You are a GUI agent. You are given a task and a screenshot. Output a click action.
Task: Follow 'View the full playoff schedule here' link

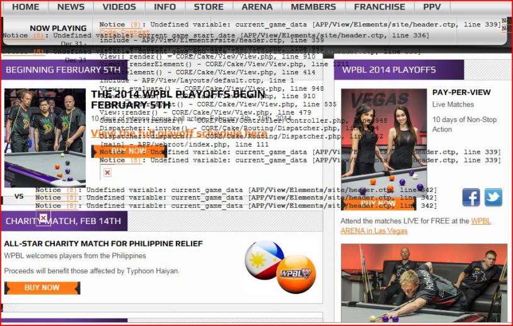point(179,133)
